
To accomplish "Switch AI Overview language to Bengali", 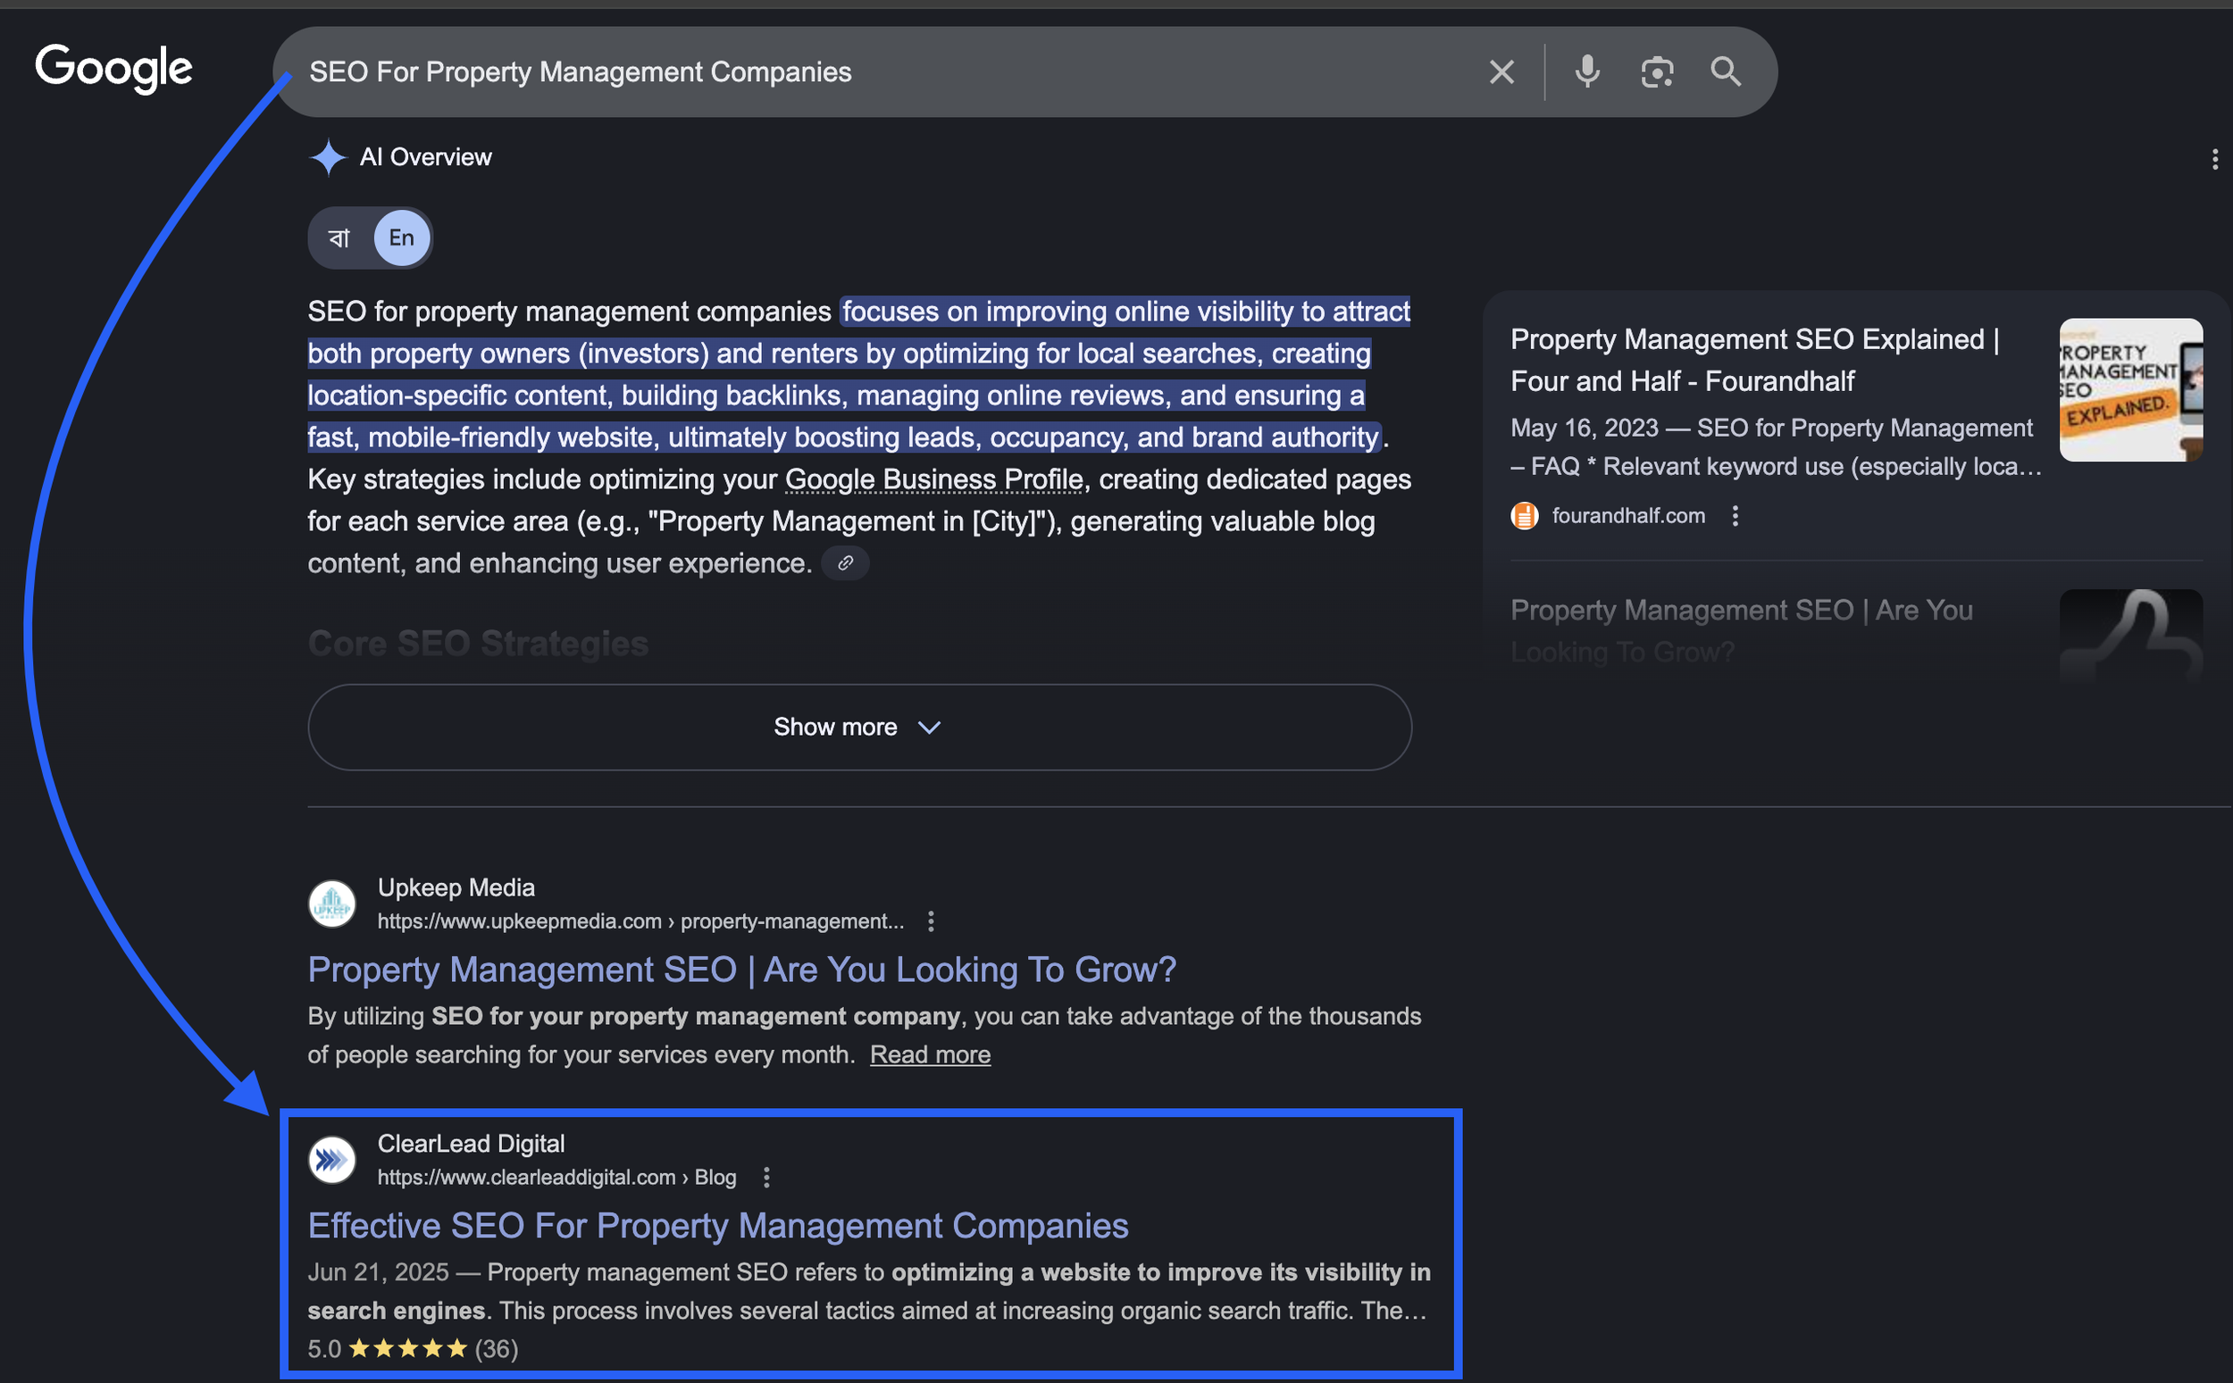I will (x=339, y=237).
